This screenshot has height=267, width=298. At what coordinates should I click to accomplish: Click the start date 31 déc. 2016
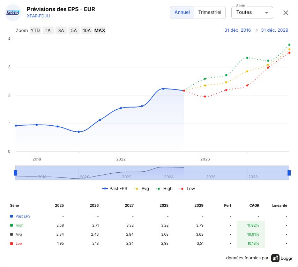pos(238,30)
